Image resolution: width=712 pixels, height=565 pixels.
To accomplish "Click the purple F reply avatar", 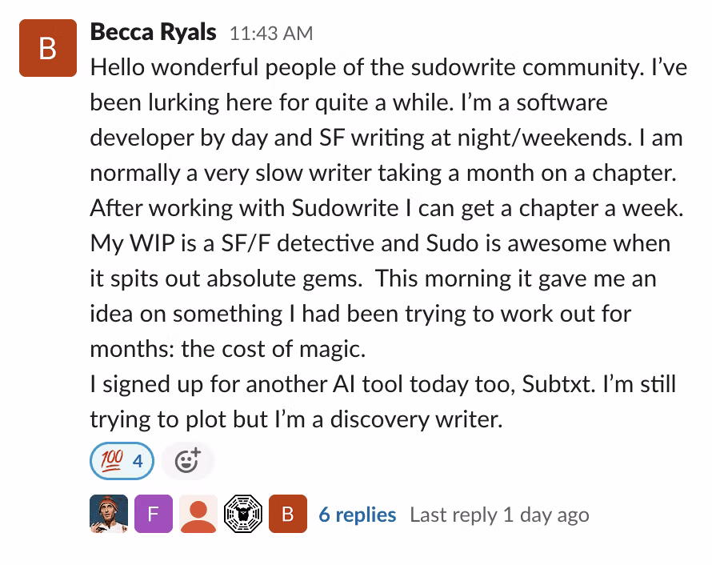I will (x=153, y=514).
